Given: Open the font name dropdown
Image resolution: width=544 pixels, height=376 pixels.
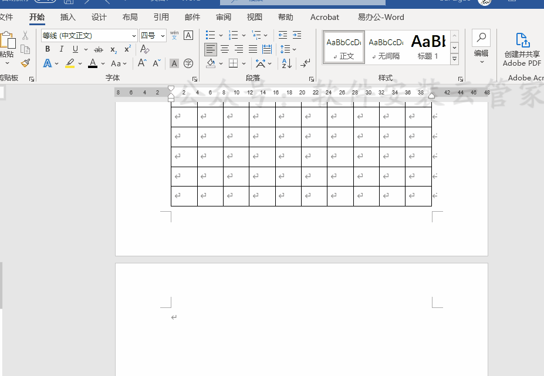Looking at the screenshot, I should tap(134, 36).
